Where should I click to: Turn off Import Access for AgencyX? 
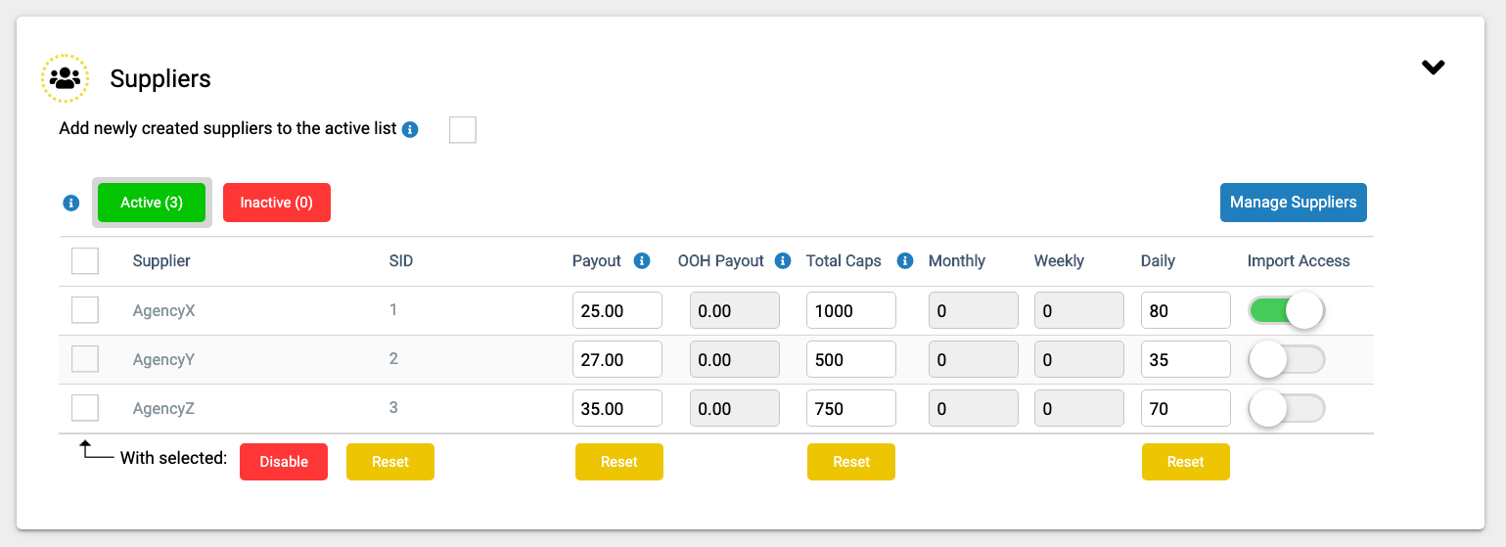[x=1287, y=310]
